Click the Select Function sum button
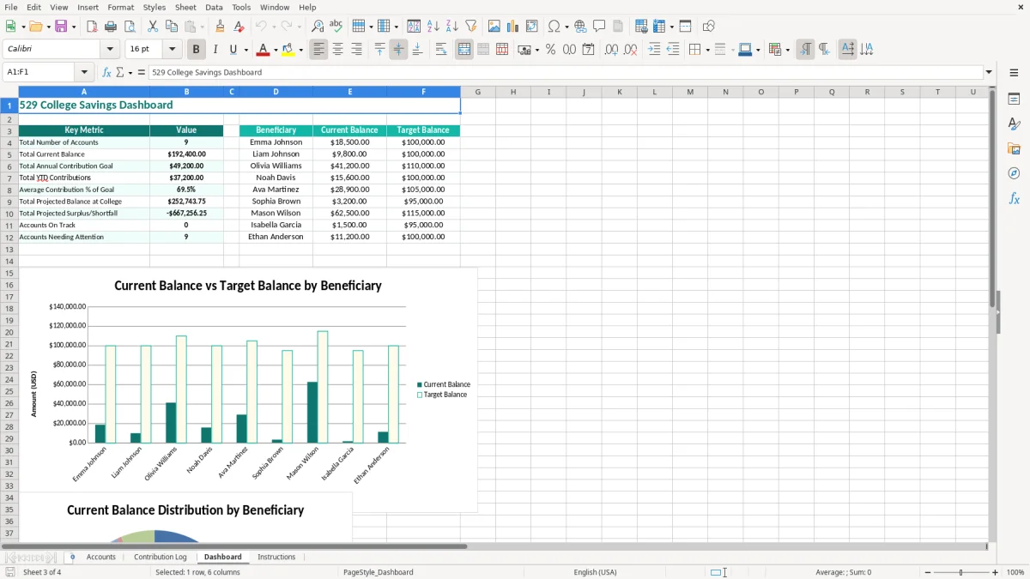1030x579 pixels. pyautogui.click(x=120, y=72)
